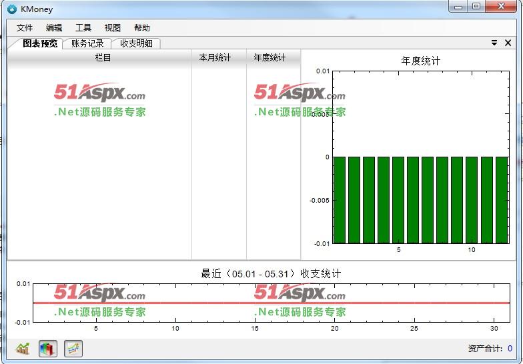This screenshot has height=364, width=523.
Task: Close the KMoney window
Action: coord(501,7)
